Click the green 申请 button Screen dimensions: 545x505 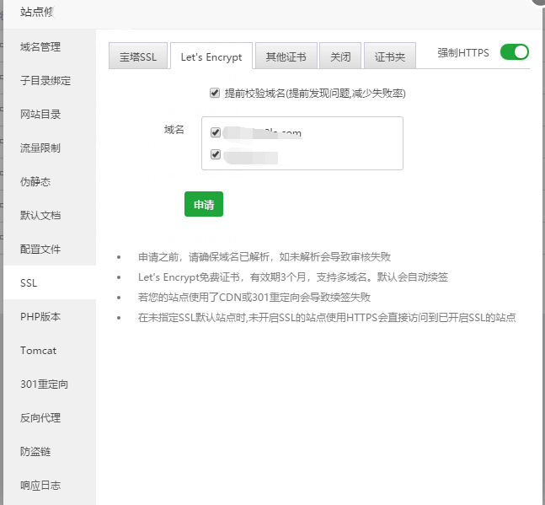(x=204, y=204)
